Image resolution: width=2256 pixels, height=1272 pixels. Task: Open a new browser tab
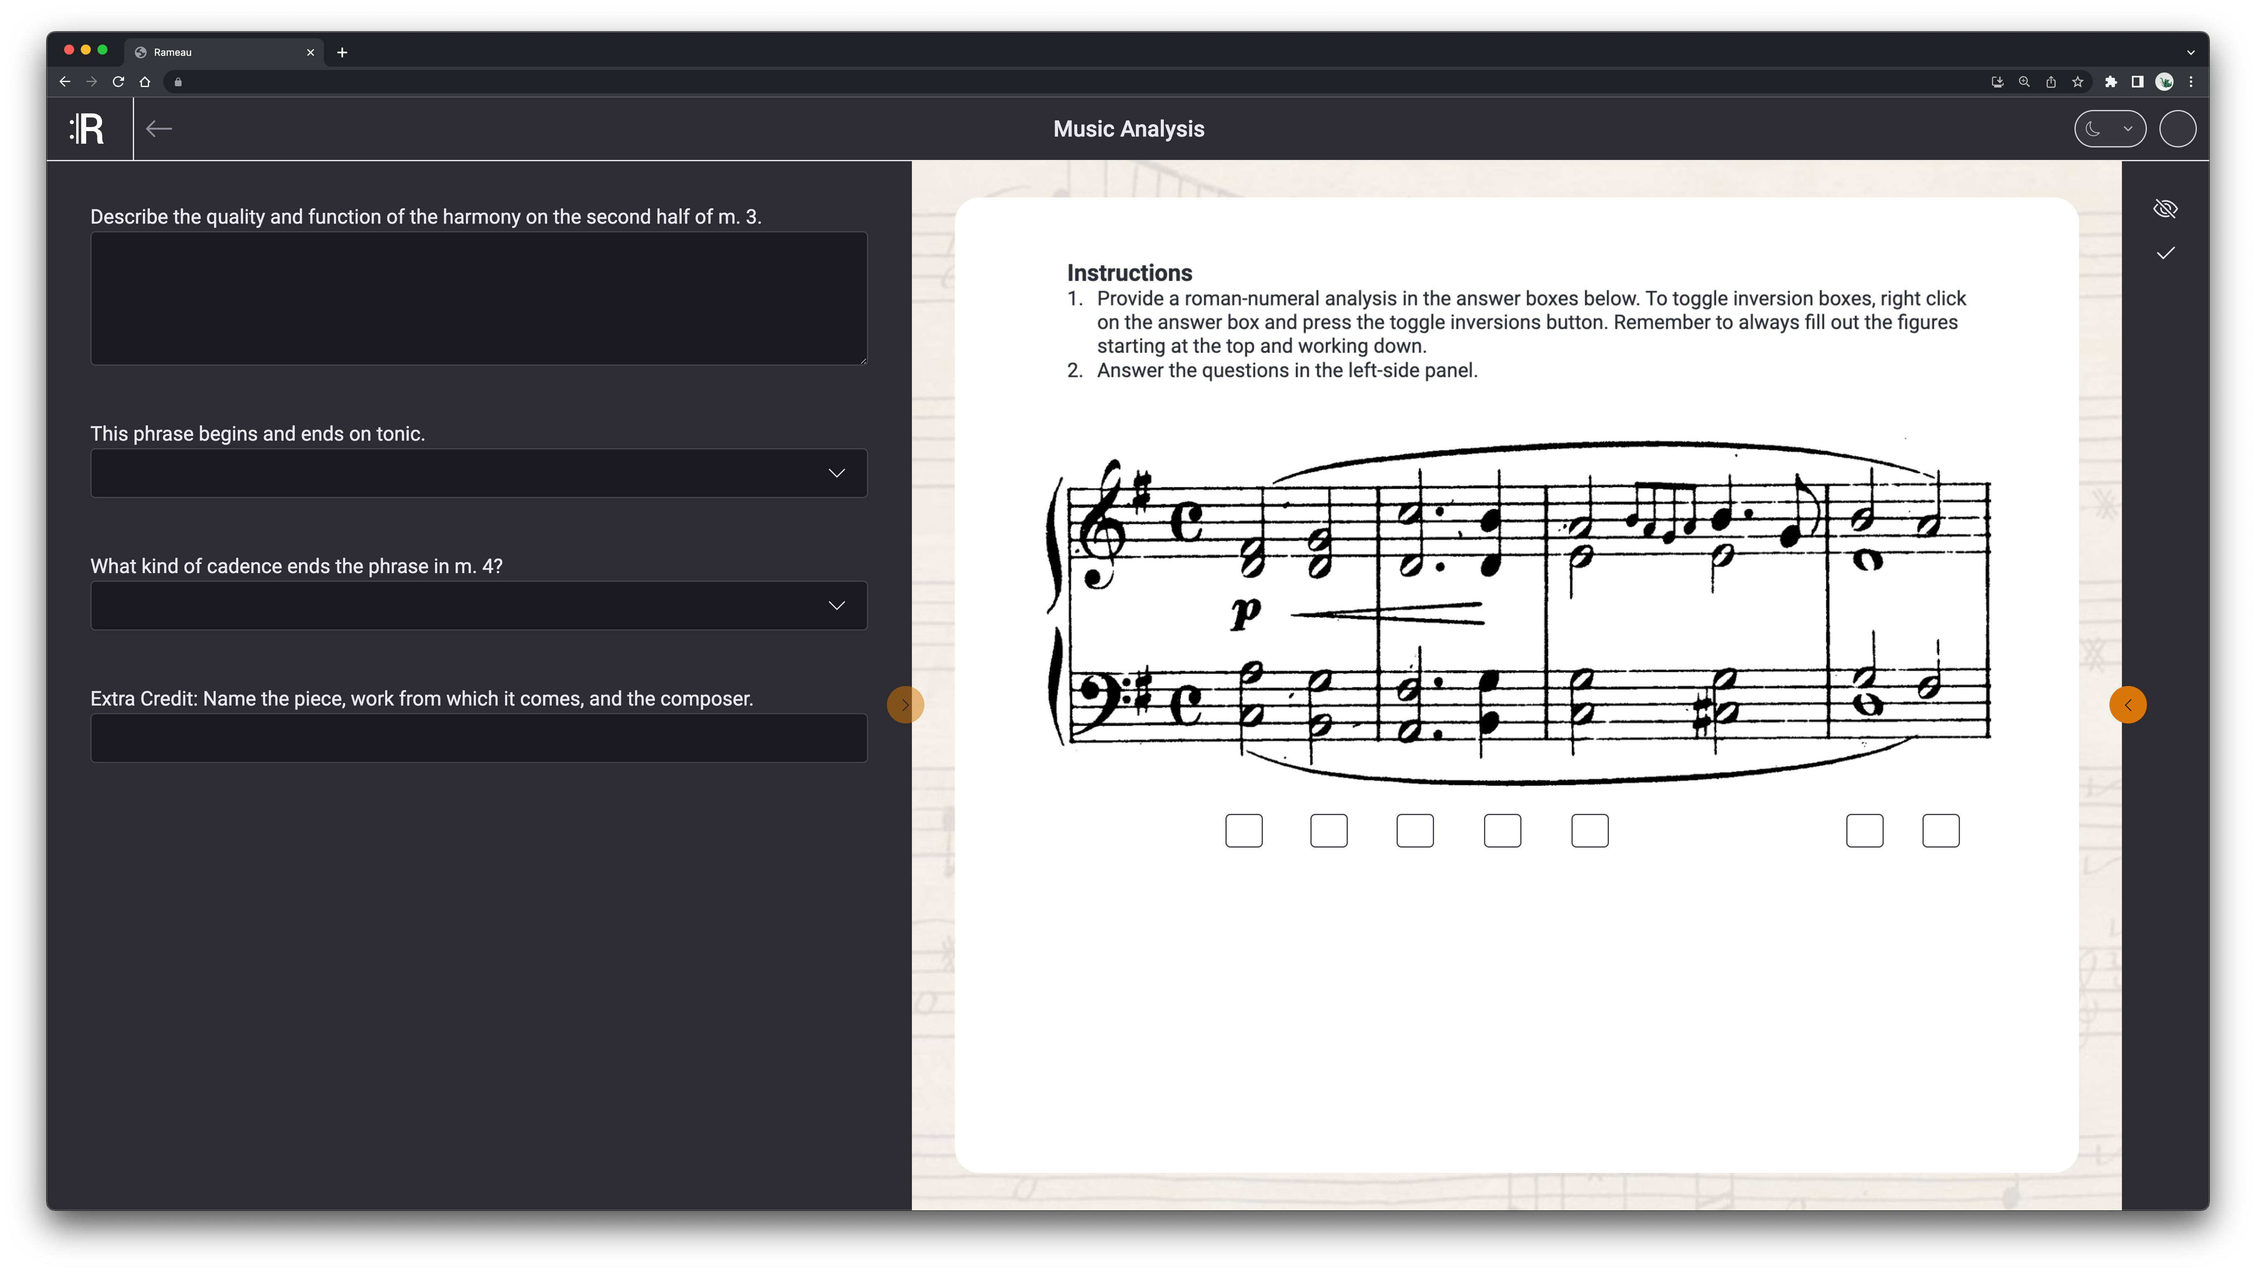342,52
